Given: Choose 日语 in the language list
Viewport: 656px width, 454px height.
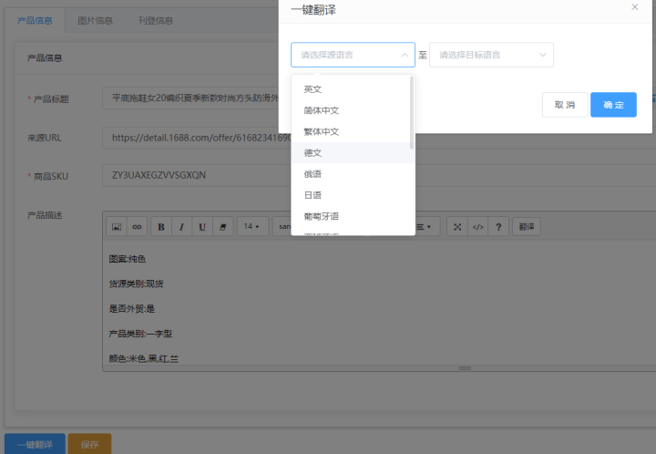Looking at the screenshot, I should [313, 195].
